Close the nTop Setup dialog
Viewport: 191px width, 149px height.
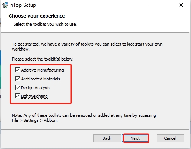181,5
